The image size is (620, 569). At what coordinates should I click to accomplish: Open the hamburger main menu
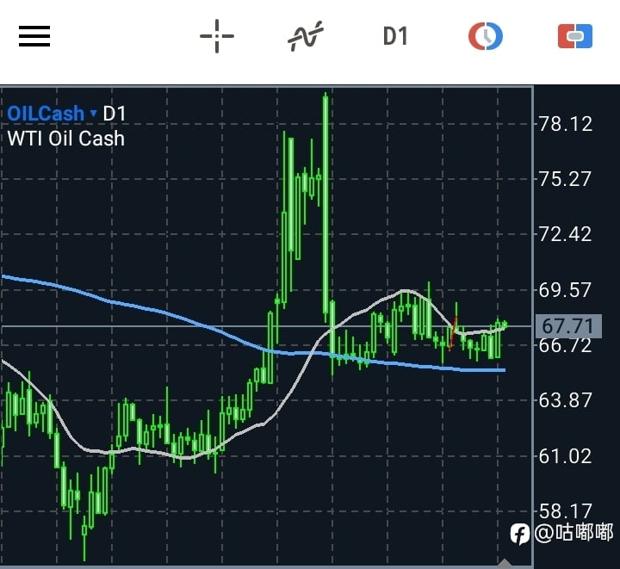(x=34, y=36)
